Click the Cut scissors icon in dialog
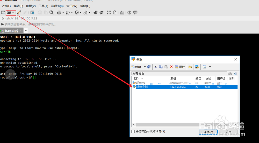Screen dimensions: 259x143 [155, 67]
